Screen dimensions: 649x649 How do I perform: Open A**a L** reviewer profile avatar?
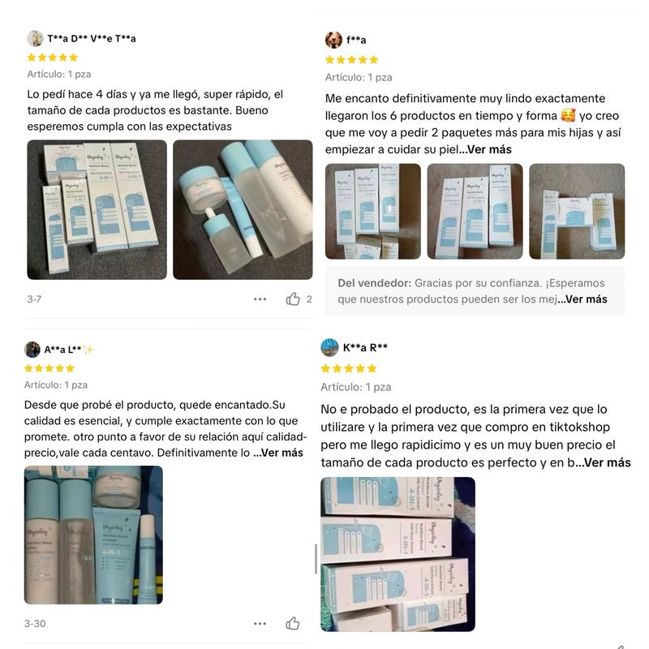coord(32,350)
